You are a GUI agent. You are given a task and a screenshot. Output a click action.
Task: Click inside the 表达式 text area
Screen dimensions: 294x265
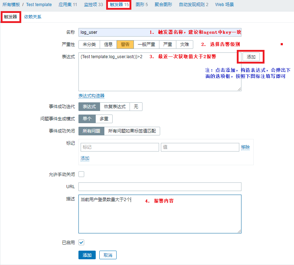pos(160,72)
